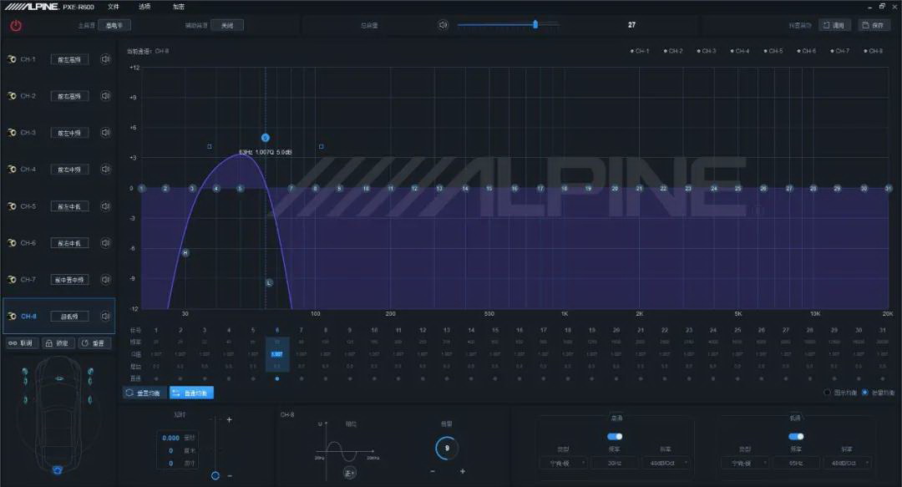Open the auxiliary source dropdown
902x487 pixels.
point(227,25)
